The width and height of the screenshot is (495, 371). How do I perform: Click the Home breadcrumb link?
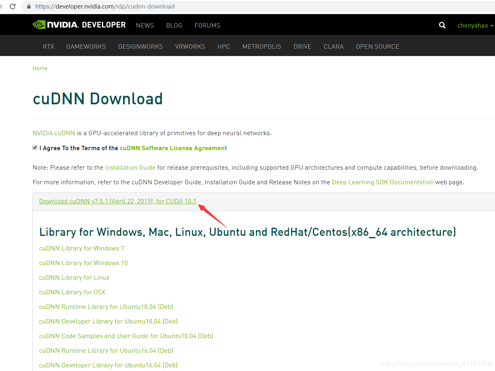click(40, 68)
